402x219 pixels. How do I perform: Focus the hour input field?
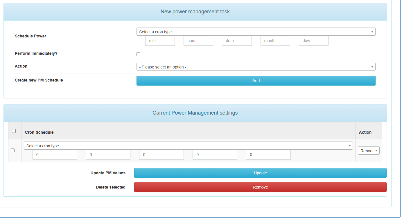pyautogui.click(x=198, y=41)
